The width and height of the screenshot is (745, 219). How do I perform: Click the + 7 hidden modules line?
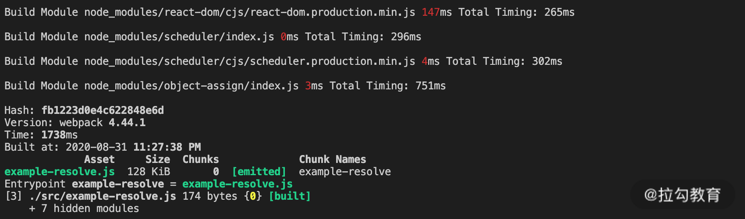coord(84,208)
